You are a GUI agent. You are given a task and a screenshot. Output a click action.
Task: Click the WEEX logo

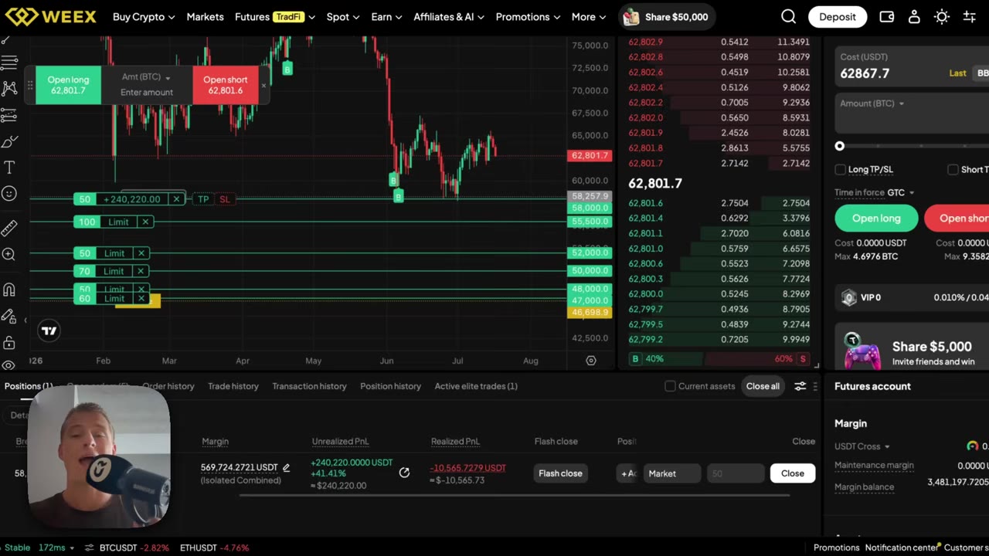point(50,16)
